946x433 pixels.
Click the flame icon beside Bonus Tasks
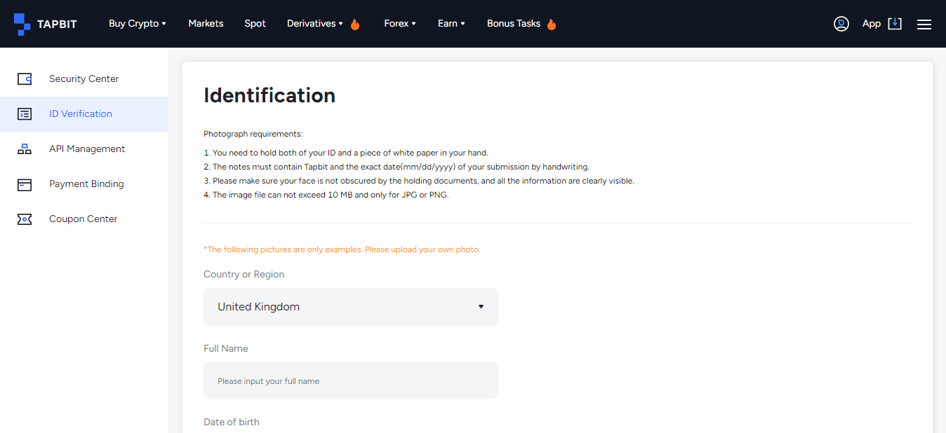click(x=552, y=25)
